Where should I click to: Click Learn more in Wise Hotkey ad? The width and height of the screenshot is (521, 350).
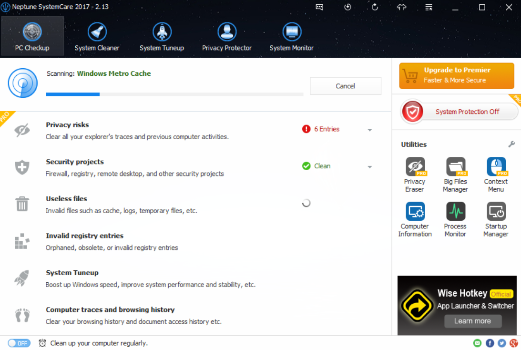[473, 321]
